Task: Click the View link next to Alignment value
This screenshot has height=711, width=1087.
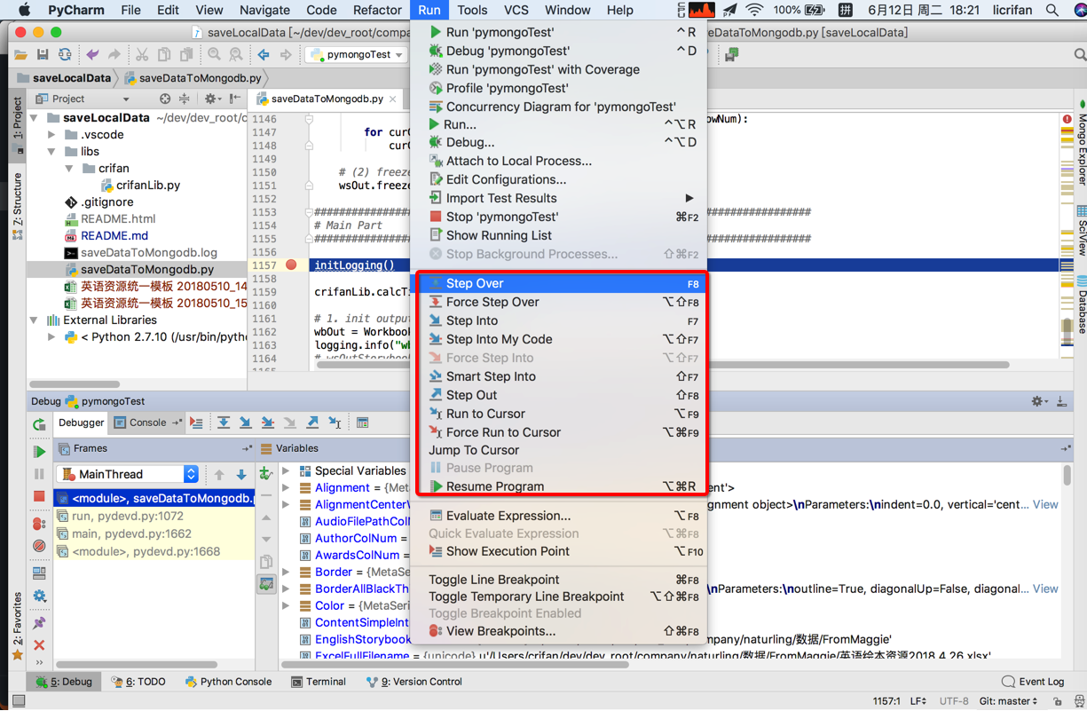Action: [x=1044, y=504]
